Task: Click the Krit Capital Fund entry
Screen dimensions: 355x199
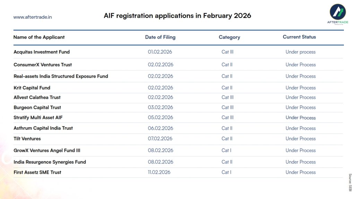Action: click(x=32, y=88)
